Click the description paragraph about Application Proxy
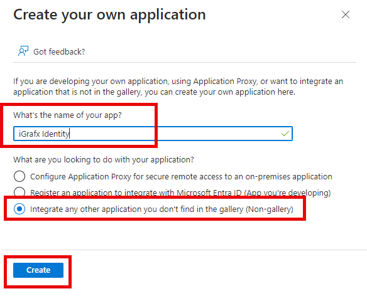 (178, 87)
